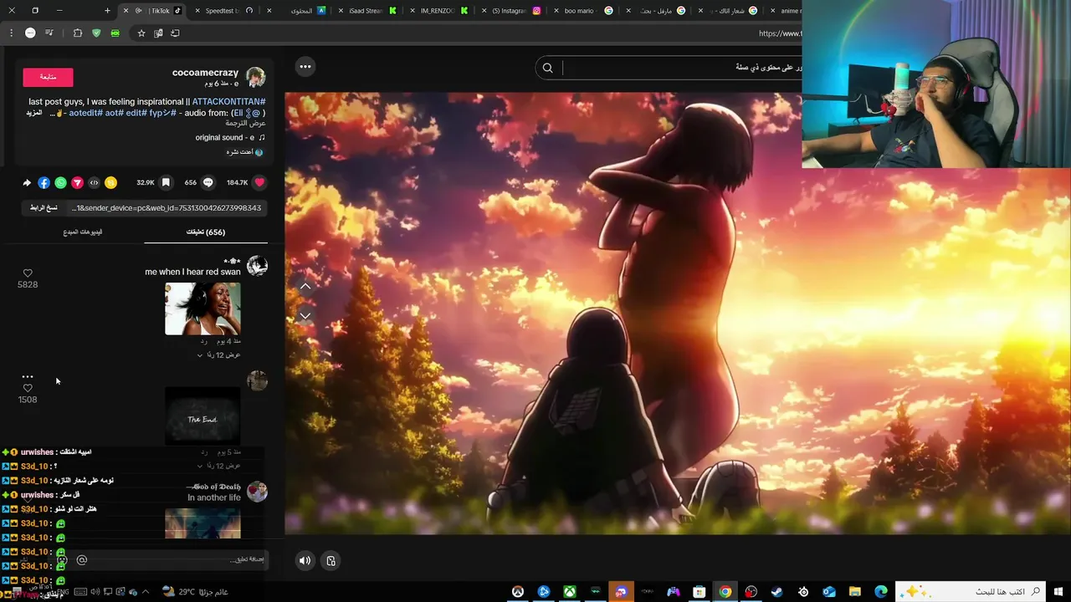Open three-dots menu on the 1508-likes comment

click(28, 376)
